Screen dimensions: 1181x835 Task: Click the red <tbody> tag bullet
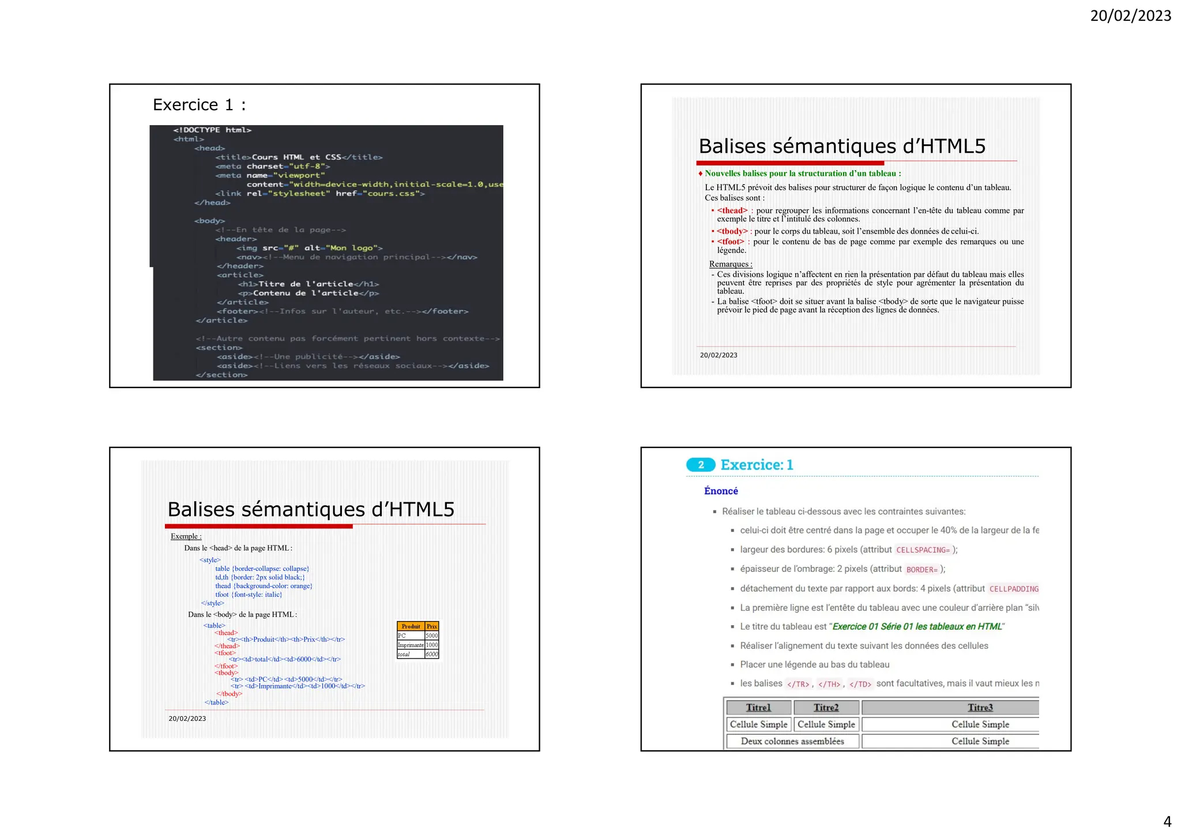732,231
